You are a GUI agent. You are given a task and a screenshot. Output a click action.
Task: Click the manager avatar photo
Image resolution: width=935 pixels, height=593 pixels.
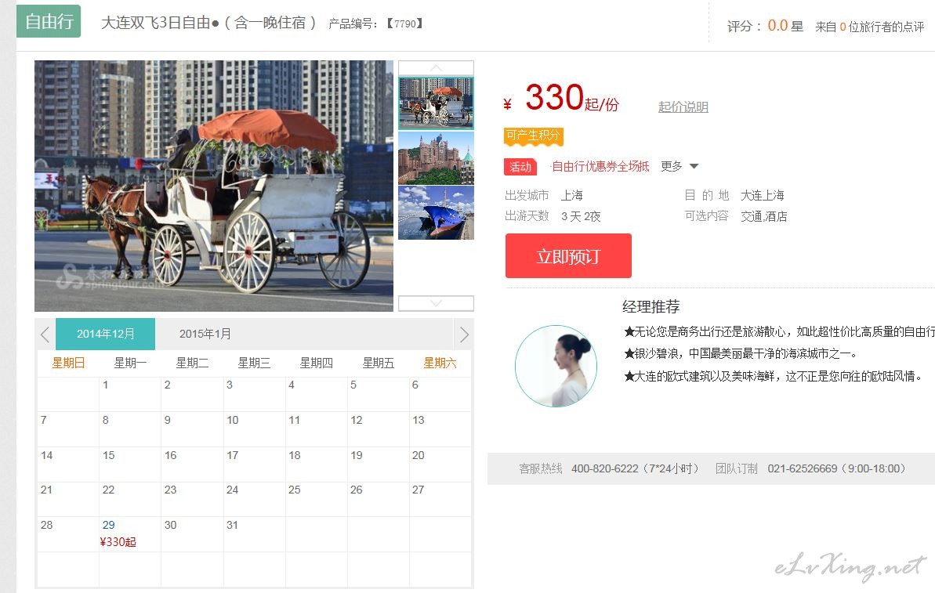[x=556, y=366]
